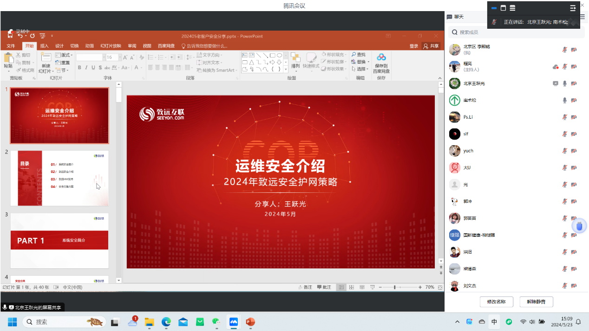Expand the 版式 layout dropdown
This screenshot has height=331, width=589.
pos(65,55)
